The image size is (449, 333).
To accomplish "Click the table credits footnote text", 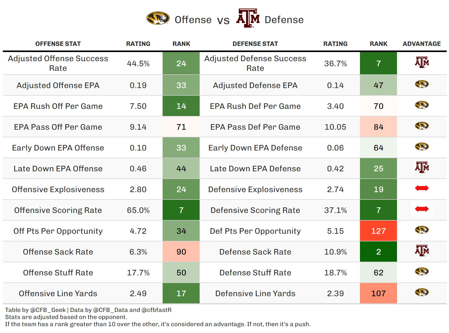I will pyautogui.click(x=88, y=310).
